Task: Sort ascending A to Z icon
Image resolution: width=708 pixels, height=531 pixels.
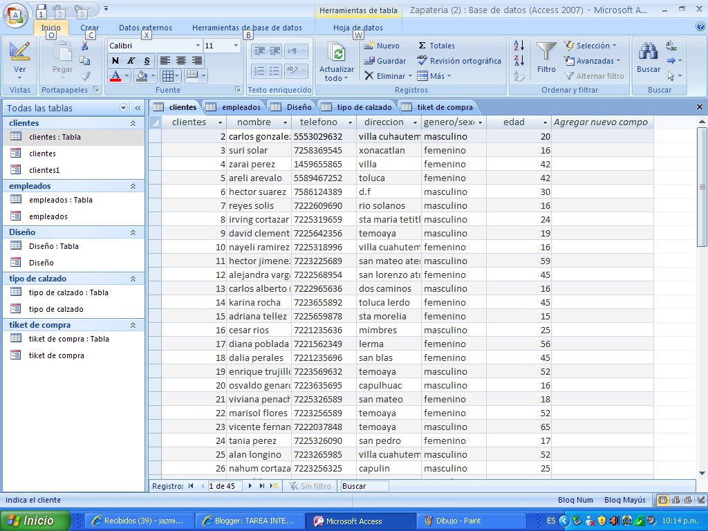Action: click(x=519, y=46)
